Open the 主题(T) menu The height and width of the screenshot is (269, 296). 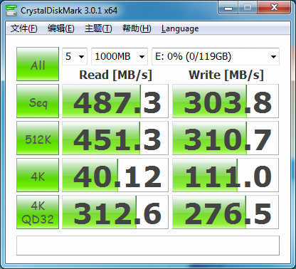tap(98, 28)
